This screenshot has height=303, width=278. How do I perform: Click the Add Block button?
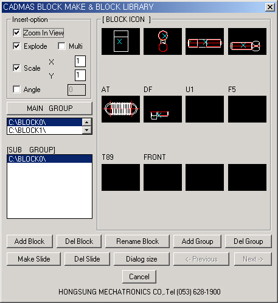coord(30,241)
